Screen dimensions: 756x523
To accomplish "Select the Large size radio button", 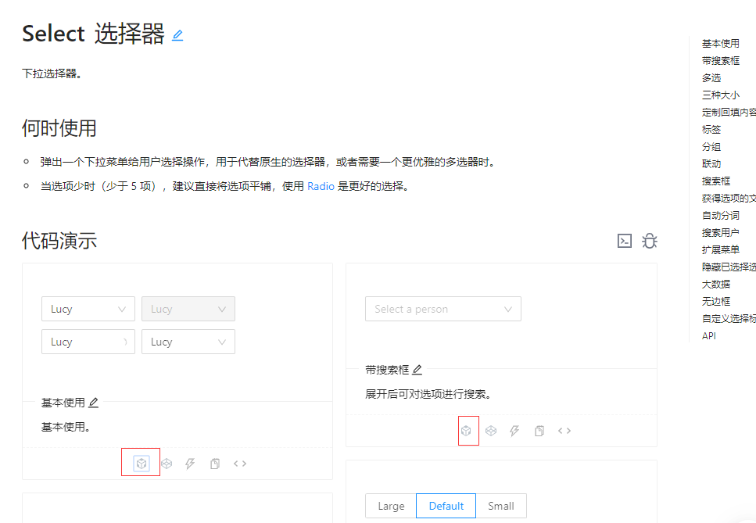I will pos(391,506).
